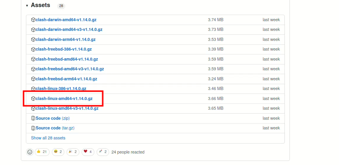Toggle the rocket reaction
This screenshot has height=165, width=339.
point(103,152)
